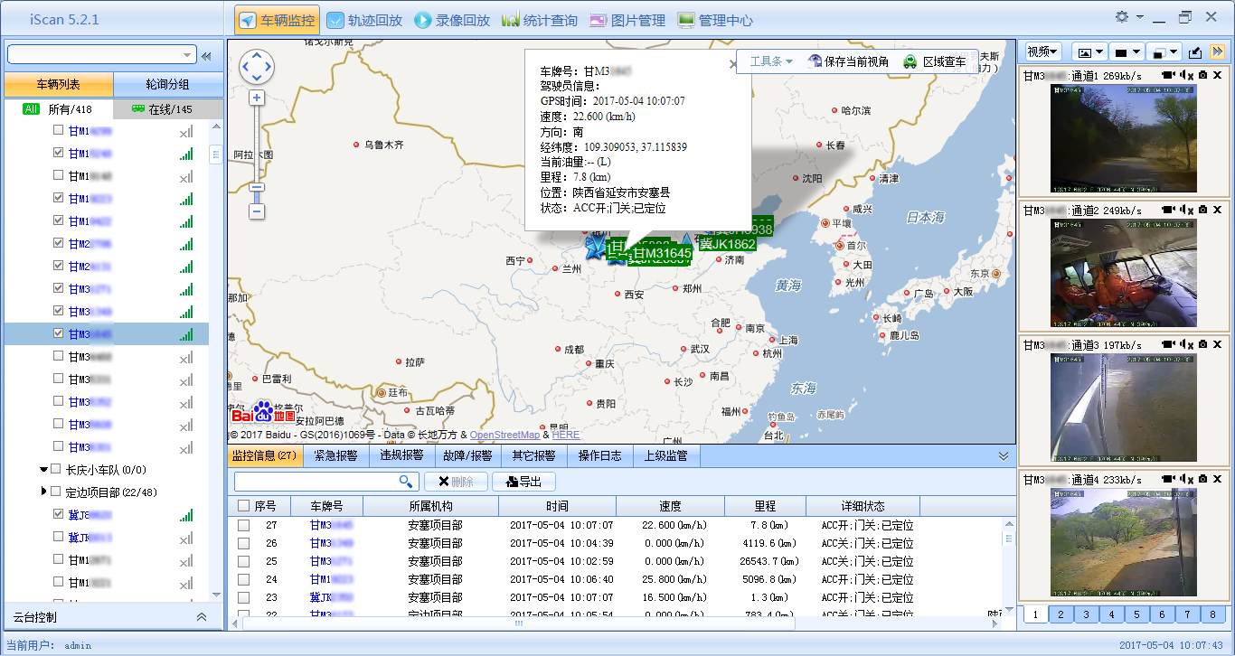1235x656 pixels.
Task: Click the map zoom slider handle
Action: (x=257, y=188)
